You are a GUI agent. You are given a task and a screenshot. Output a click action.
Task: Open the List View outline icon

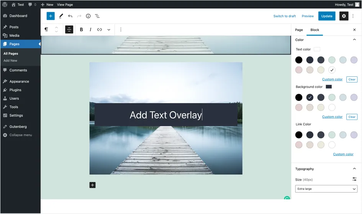coord(97,16)
